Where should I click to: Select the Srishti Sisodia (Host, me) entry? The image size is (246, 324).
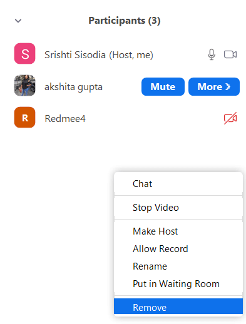pos(99,55)
